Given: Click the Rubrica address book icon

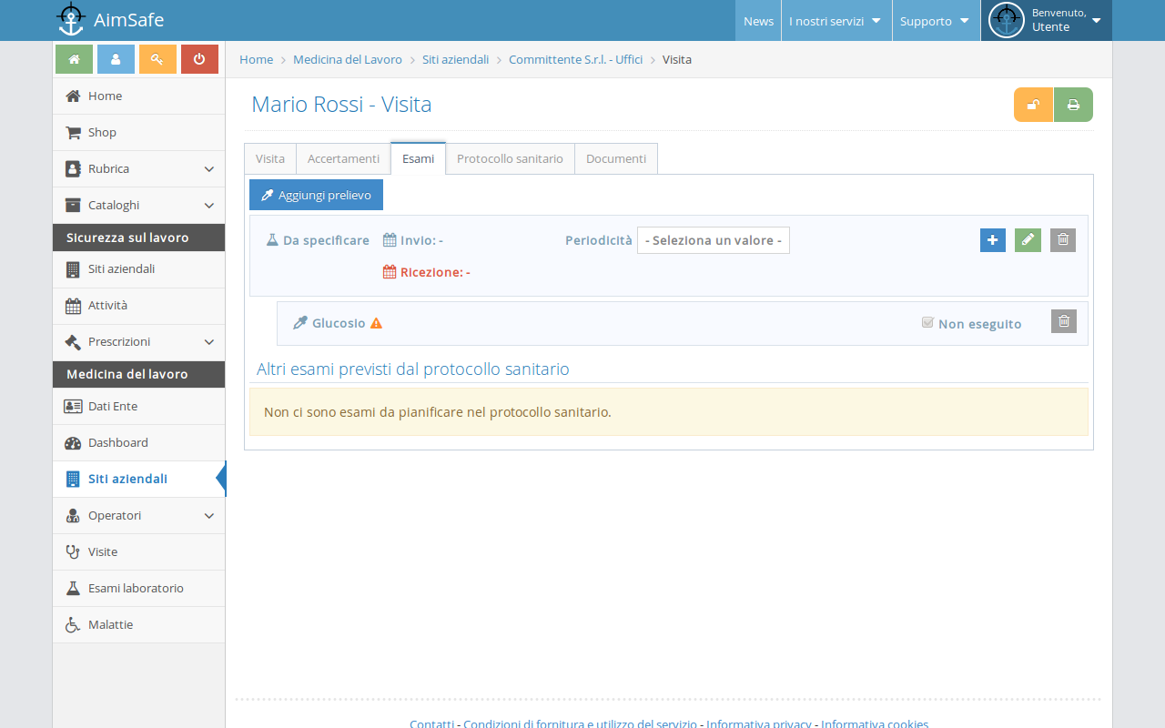Looking at the screenshot, I should click(74, 168).
